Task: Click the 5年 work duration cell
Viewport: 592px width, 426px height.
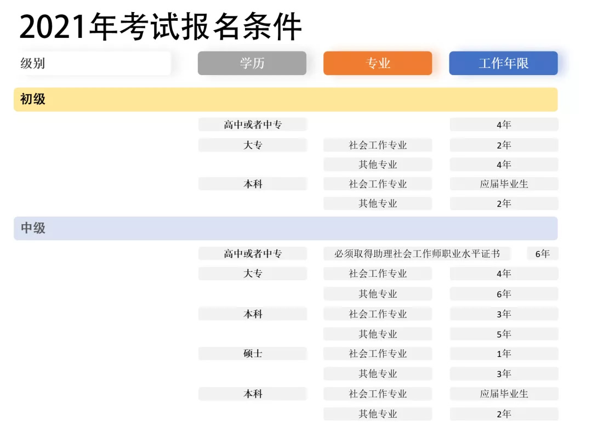Action: (504, 334)
